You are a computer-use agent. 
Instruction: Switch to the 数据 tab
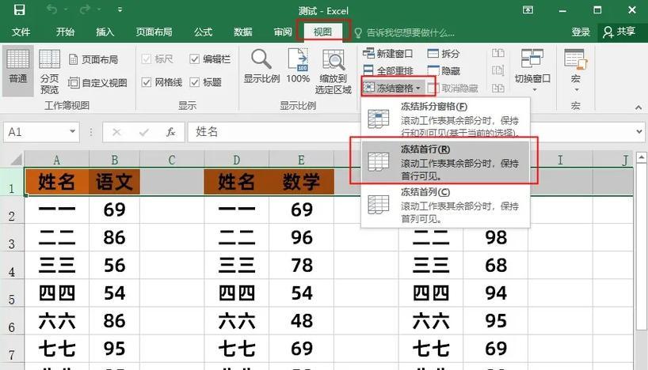[242, 32]
